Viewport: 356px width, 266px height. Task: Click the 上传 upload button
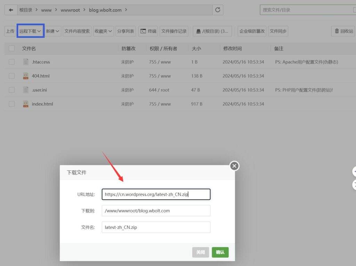[x=10, y=31]
